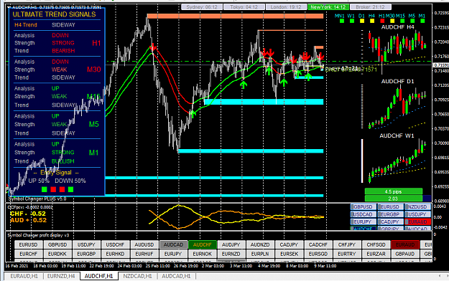Image resolution: width=449 pixels, height=281 pixels.
Task: Click GBPUSD in the profit display row
Action: click(x=57, y=244)
